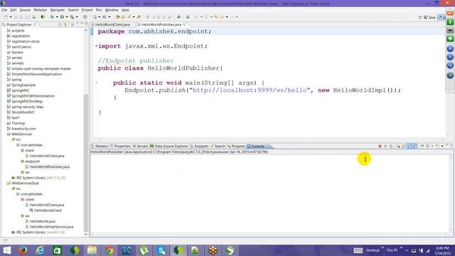Click the Open Perspective icon
455x256 pixels.
(x=420, y=17)
